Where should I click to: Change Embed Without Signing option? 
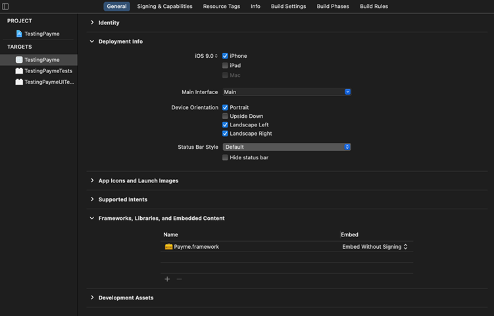click(375, 247)
